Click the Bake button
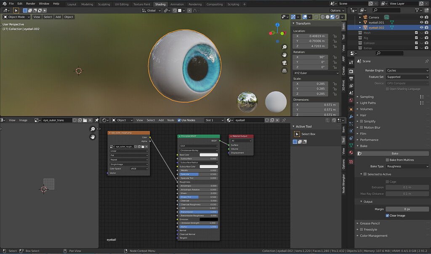Screen dimensions: 431x254 (x=394, y=153)
